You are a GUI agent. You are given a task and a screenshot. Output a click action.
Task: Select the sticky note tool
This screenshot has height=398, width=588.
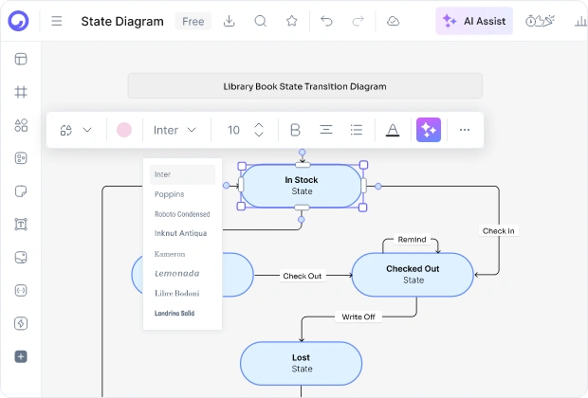pos(21,191)
